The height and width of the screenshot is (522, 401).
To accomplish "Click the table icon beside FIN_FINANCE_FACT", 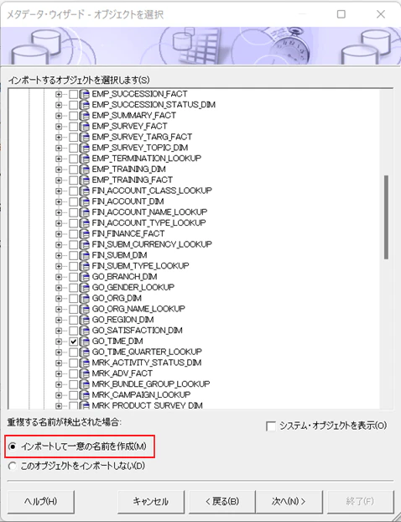I will point(85,233).
